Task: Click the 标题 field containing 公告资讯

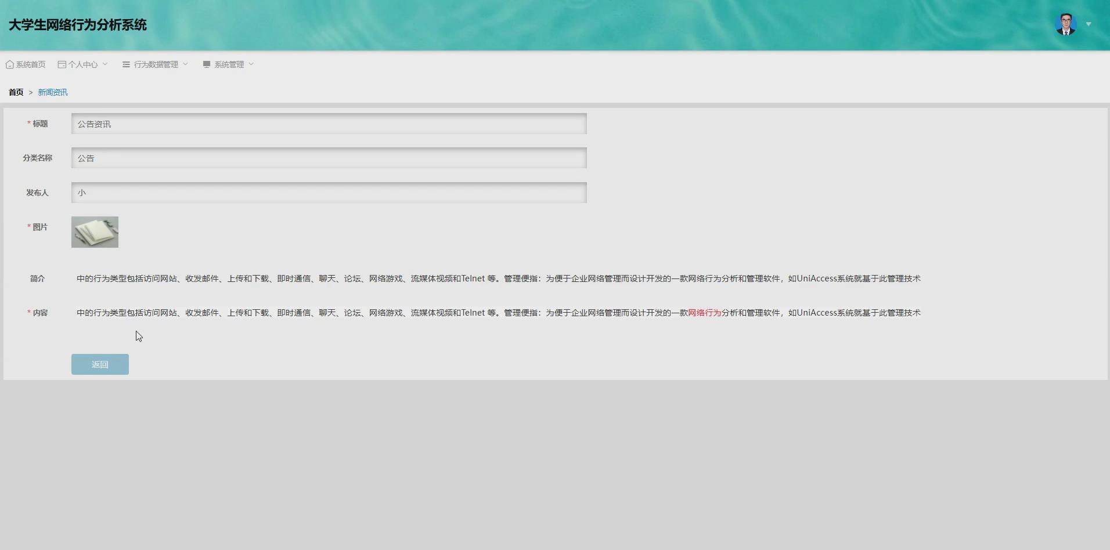Action: (329, 124)
